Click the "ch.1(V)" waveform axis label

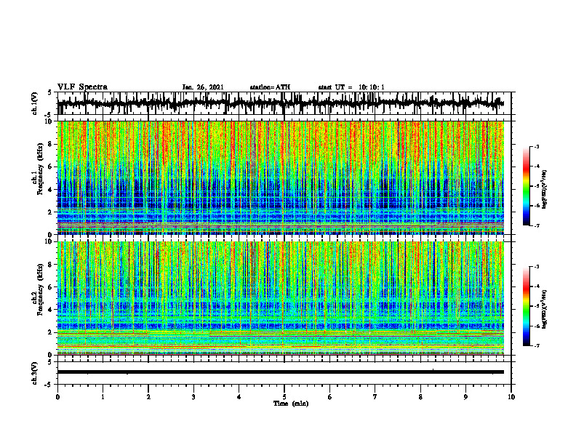(x=35, y=103)
